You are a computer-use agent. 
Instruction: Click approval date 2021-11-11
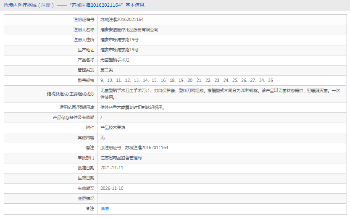click(112, 168)
